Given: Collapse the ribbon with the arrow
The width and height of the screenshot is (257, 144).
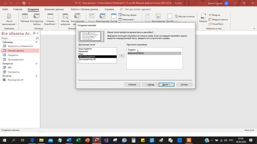Looking at the screenshot, I should click(254, 28).
